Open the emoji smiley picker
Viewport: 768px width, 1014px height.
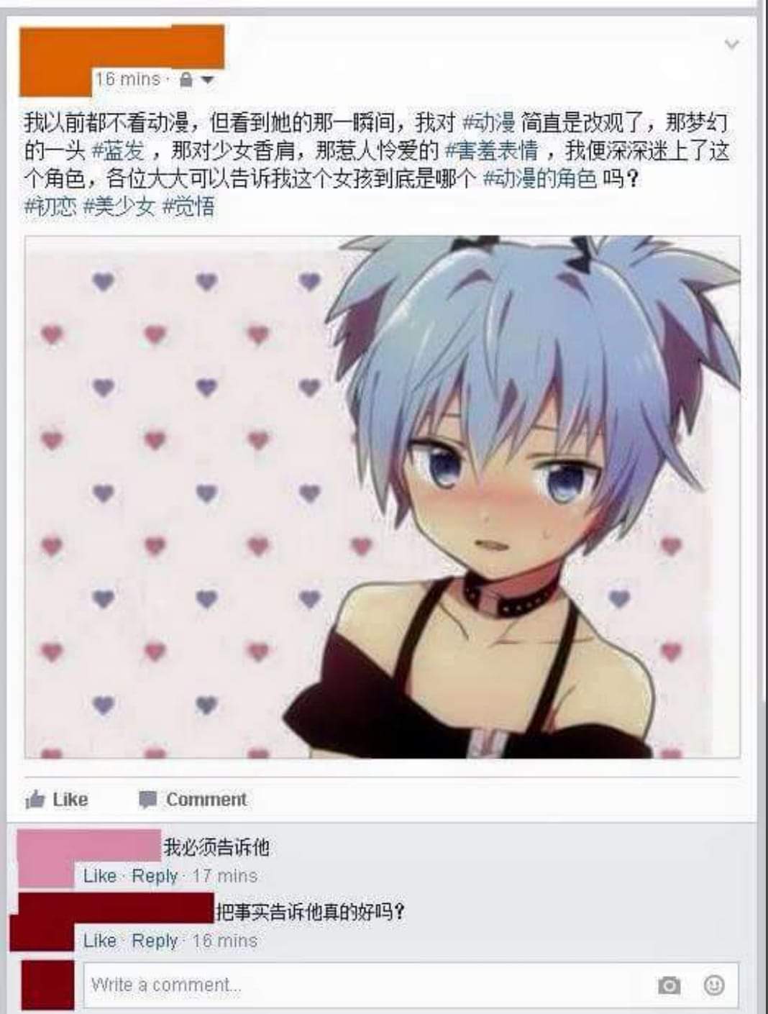(713, 985)
